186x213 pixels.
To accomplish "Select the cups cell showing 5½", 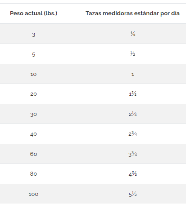I will (133, 195).
